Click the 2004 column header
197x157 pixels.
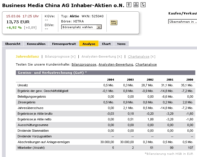111,79
